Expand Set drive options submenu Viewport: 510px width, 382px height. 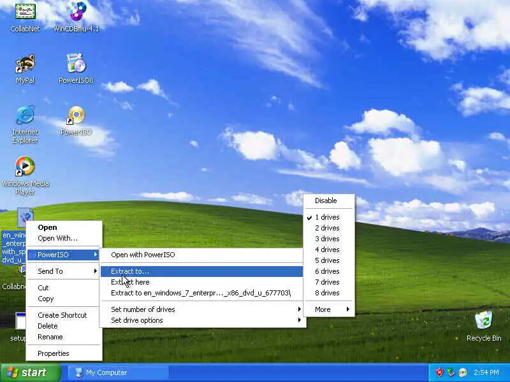click(x=202, y=320)
